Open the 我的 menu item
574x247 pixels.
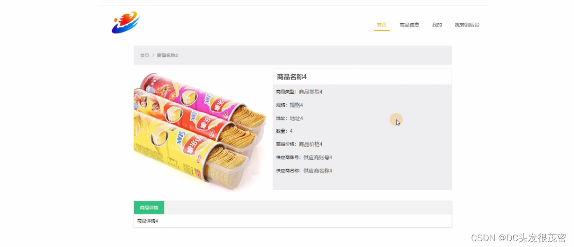click(437, 25)
